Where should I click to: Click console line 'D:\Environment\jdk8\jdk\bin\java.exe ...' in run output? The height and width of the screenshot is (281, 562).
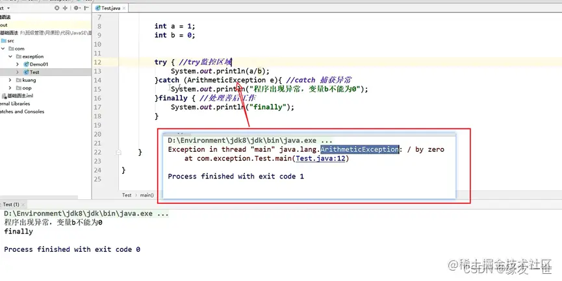(86, 214)
